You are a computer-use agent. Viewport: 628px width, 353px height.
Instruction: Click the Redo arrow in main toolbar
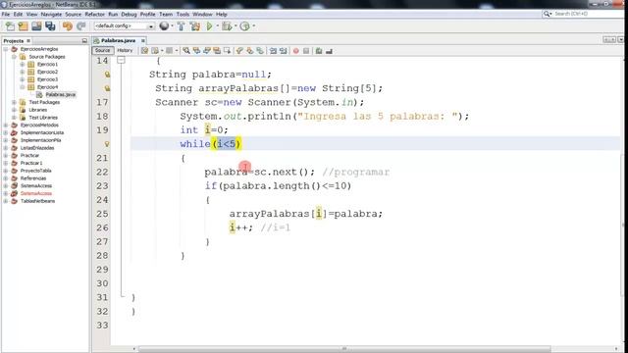80,26
